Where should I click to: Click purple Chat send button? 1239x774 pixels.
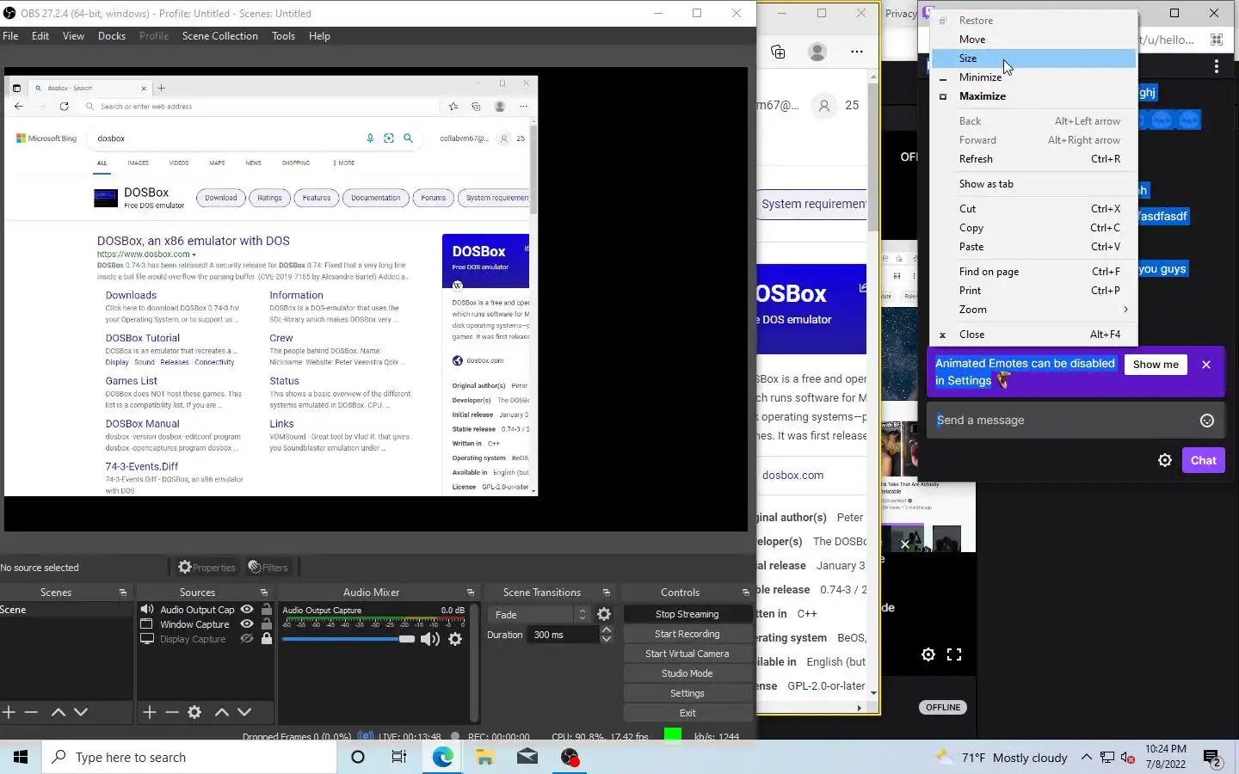tap(1203, 460)
